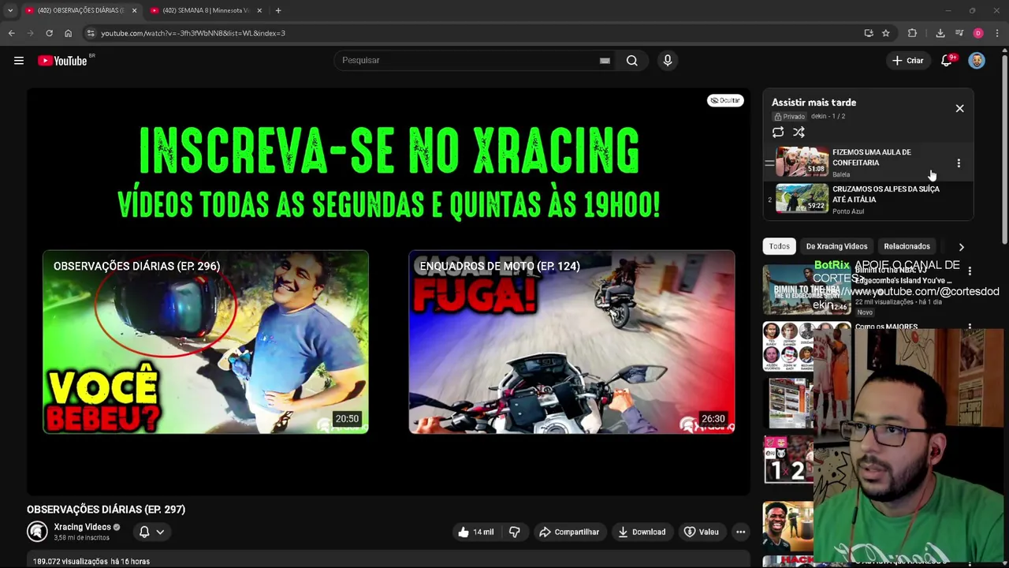This screenshot has height=568, width=1009.
Task: Open the Bimini to the NBA thumbnail
Action: (x=806, y=290)
